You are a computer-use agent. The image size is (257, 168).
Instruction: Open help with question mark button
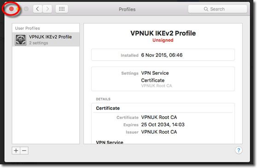(x=239, y=150)
